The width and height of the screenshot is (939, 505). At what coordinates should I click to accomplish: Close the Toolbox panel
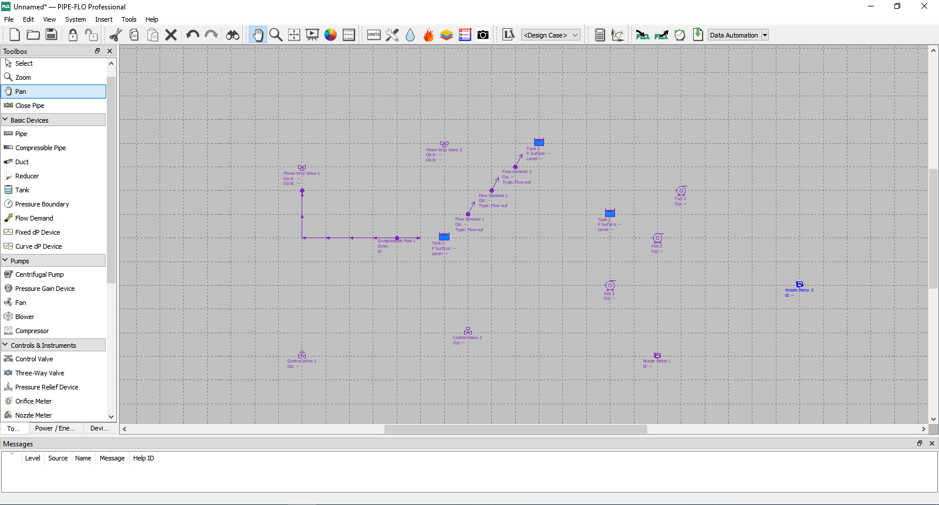(110, 51)
